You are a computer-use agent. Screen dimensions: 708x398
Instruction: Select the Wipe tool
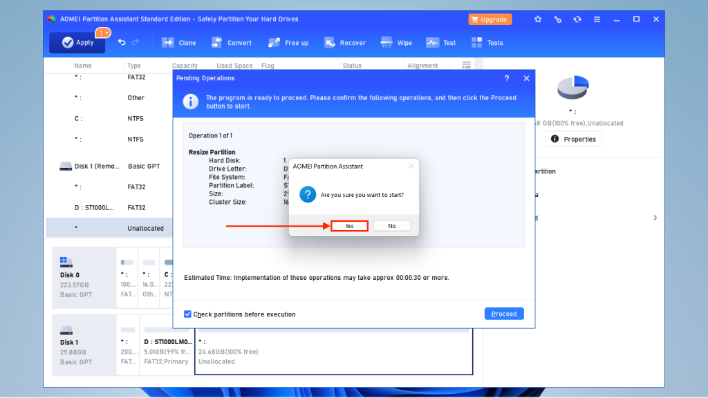396,42
